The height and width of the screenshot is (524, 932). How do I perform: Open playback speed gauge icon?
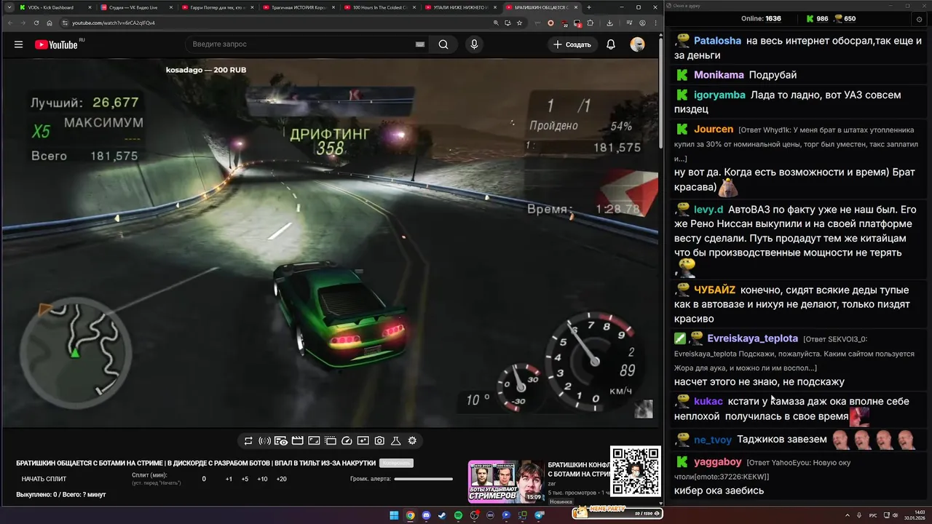[347, 440]
